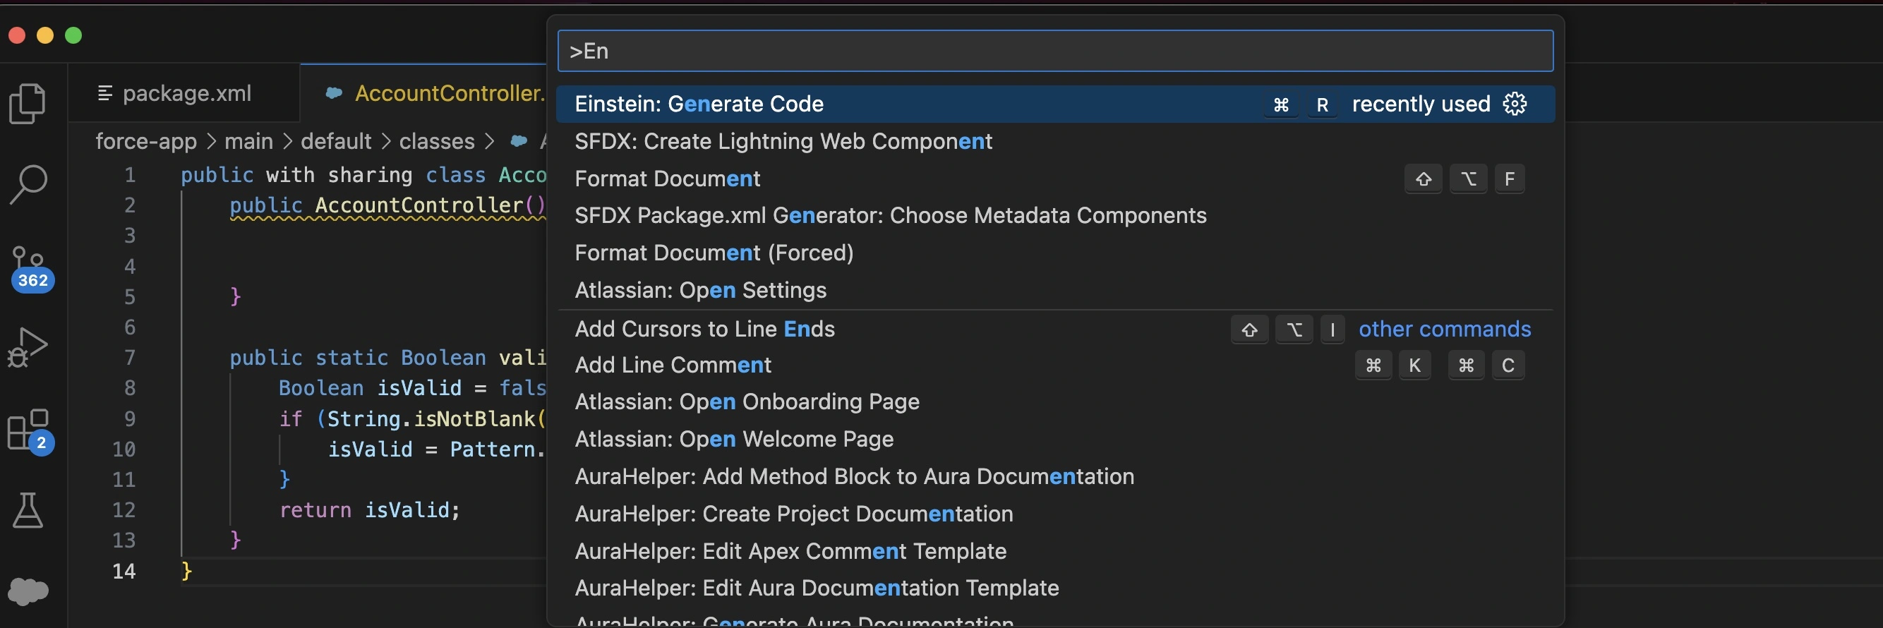This screenshot has height=628, width=1883.
Task: Click the 'if (String.isNotBlank(' line
Action: 412,419
